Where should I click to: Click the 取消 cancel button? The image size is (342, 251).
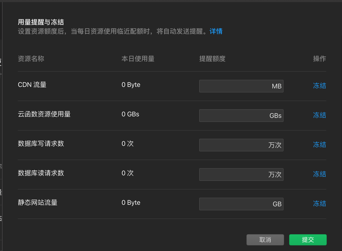265,240
